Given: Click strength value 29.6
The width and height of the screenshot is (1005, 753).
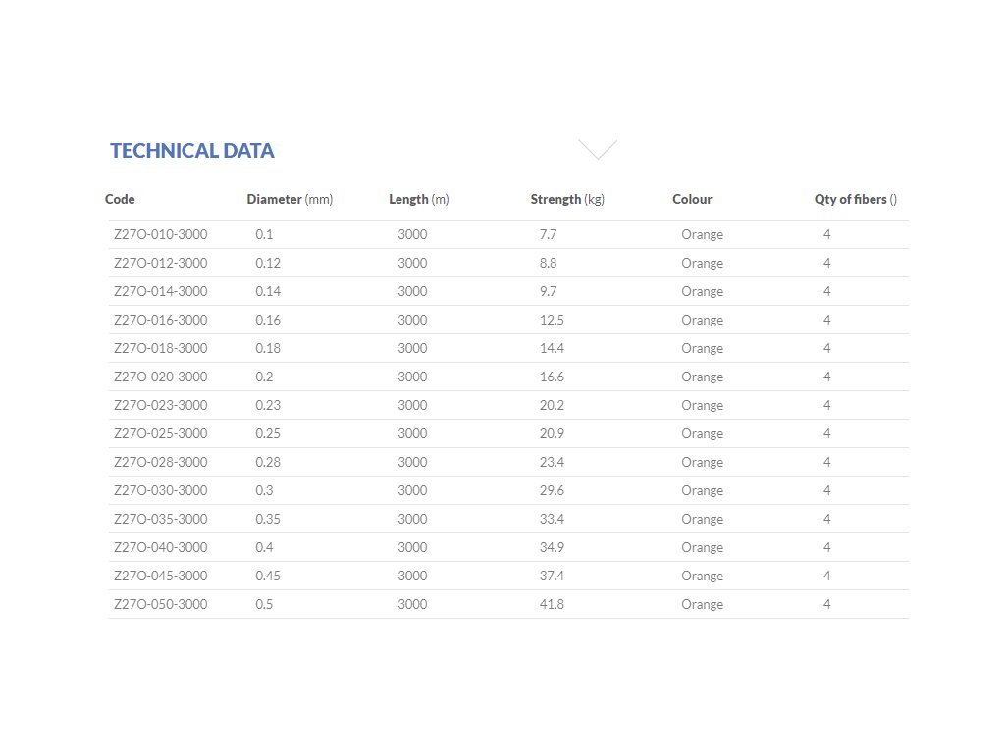Looking at the screenshot, I should pyautogui.click(x=552, y=490).
